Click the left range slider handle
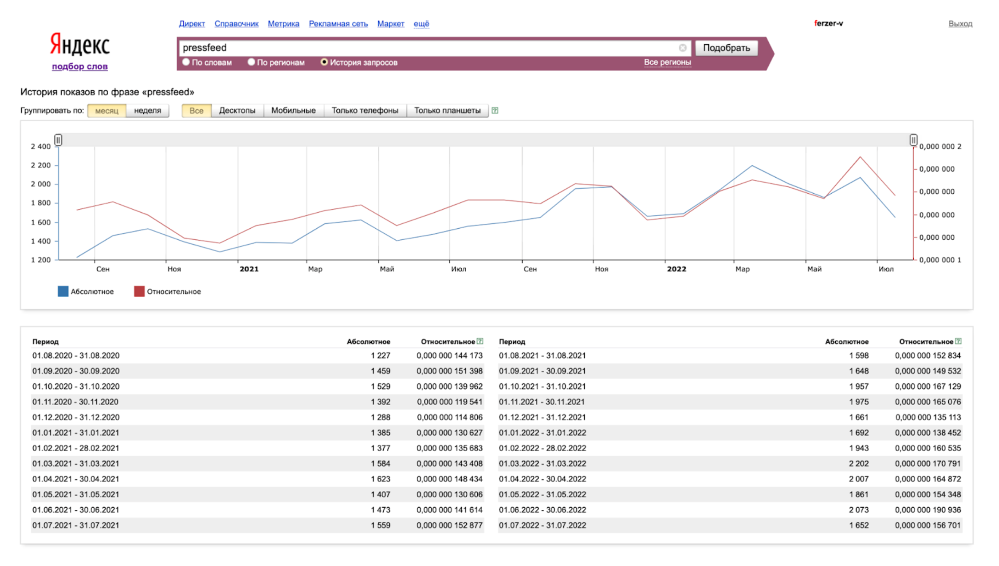 58,140
